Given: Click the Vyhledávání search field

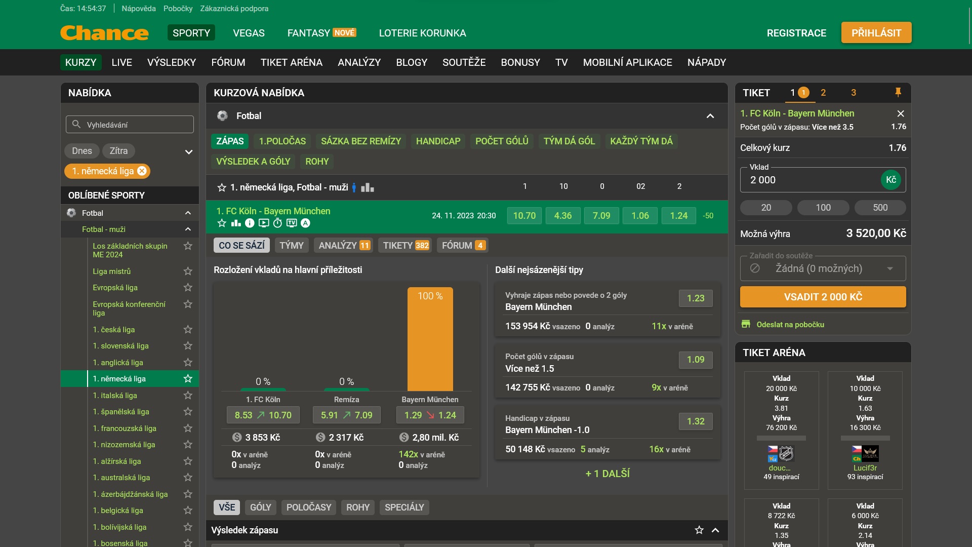Looking at the screenshot, I should point(130,125).
